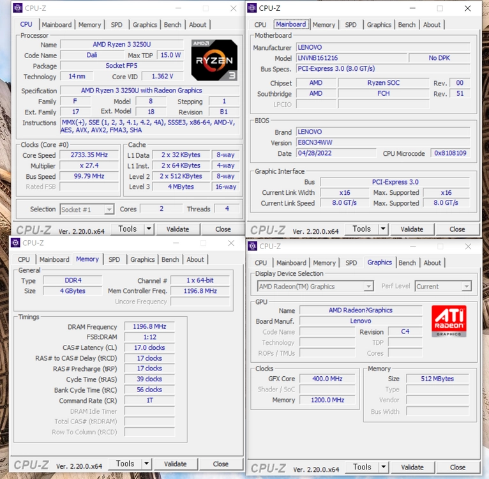Open Tools dropdown arrow in Graphics window
The height and width of the screenshot is (479, 489).
coord(384,467)
